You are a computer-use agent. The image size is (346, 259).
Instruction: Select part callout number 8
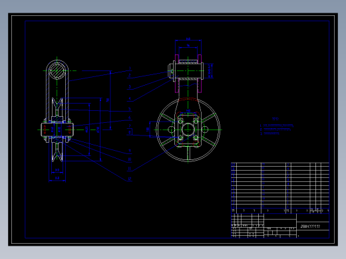130,132
